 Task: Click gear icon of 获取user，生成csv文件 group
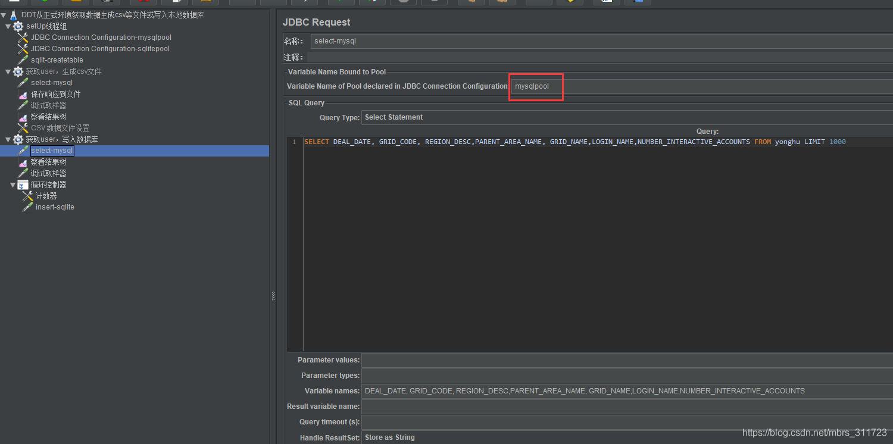coord(18,71)
